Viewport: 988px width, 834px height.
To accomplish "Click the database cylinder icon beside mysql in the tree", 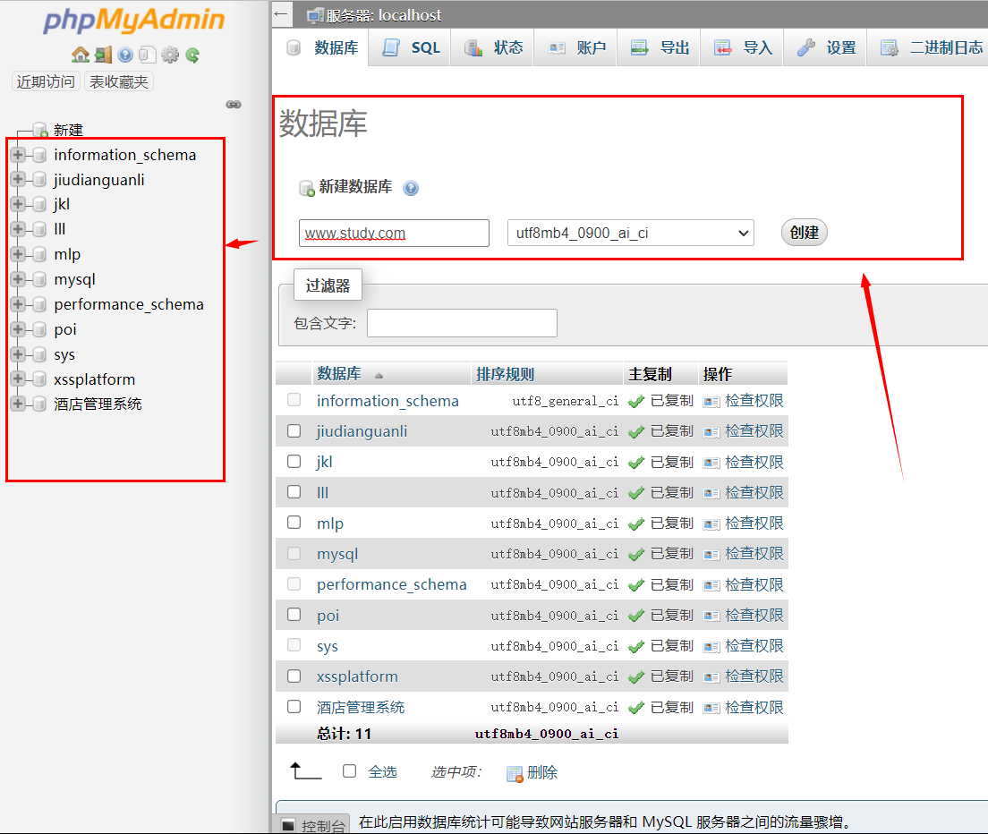I will pyautogui.click(x=39, y=279).
